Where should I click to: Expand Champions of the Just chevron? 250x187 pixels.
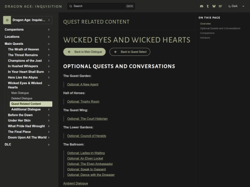click(49, 61)
